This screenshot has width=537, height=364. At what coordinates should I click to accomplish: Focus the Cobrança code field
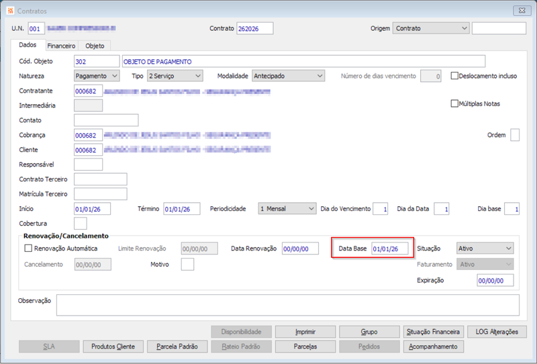pos(88,135)
